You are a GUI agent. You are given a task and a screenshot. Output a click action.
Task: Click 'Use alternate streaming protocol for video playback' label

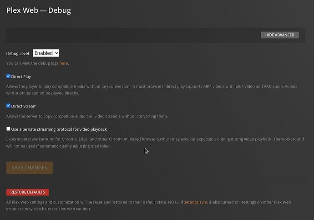(59, 129)
